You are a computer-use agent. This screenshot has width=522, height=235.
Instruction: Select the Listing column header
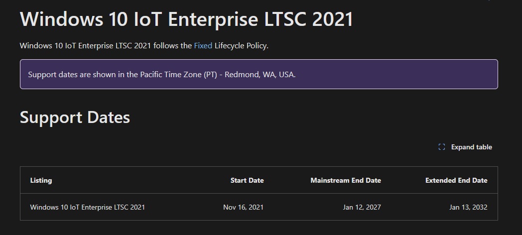(41, 180)
